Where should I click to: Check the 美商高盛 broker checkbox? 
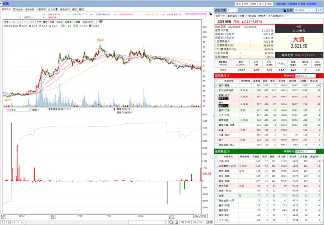pos(216,120)
